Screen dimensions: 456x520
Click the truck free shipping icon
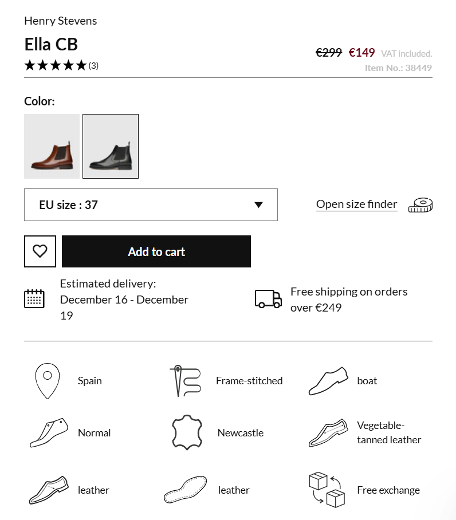click(x=267, y=298)
